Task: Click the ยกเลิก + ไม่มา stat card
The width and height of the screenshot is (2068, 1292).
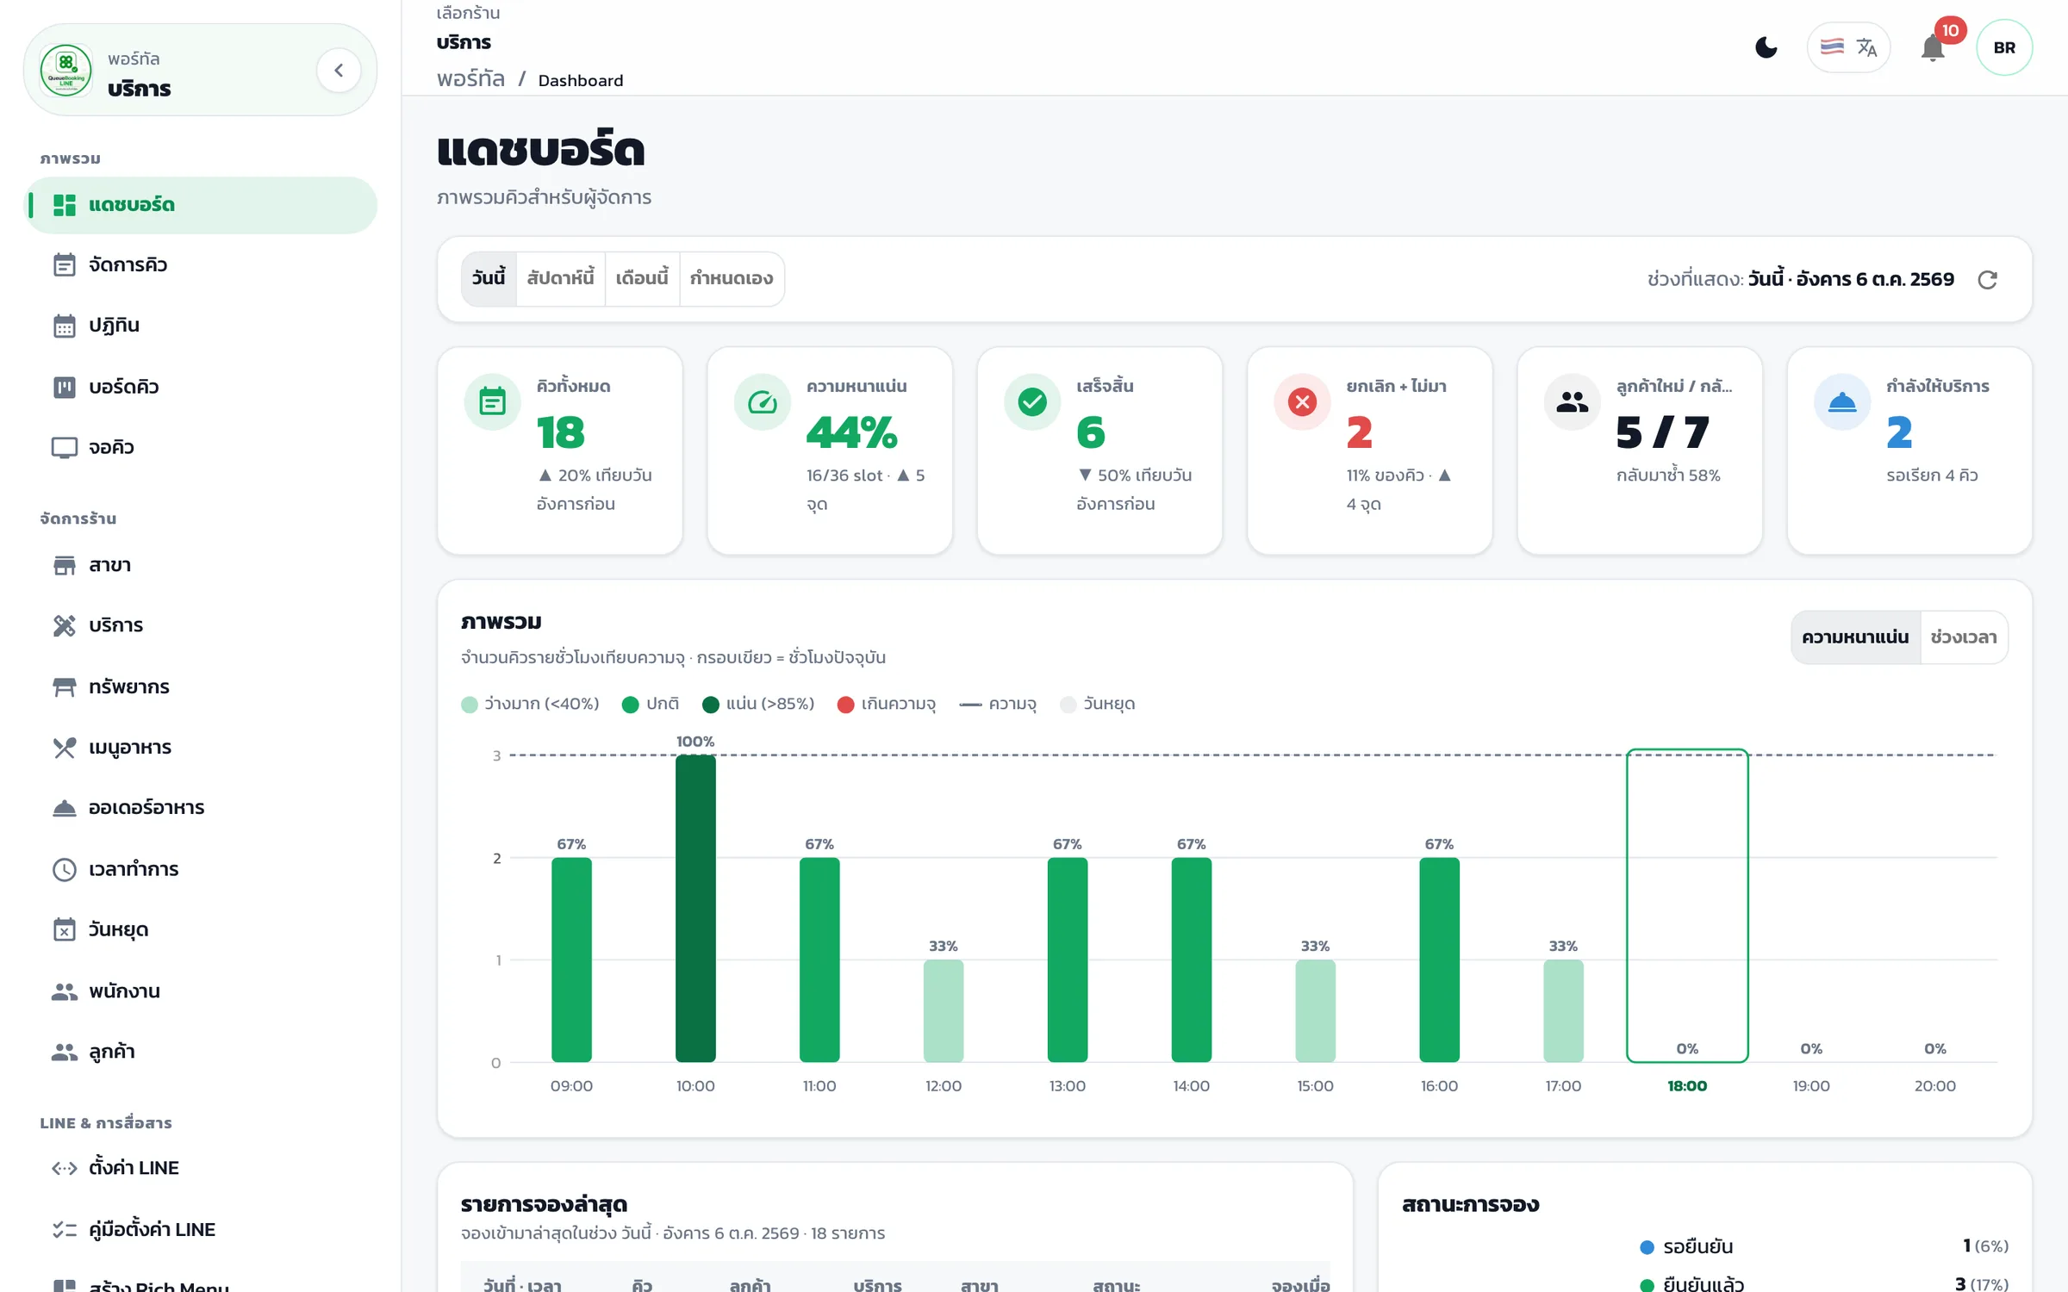Action: point(1370,450)
